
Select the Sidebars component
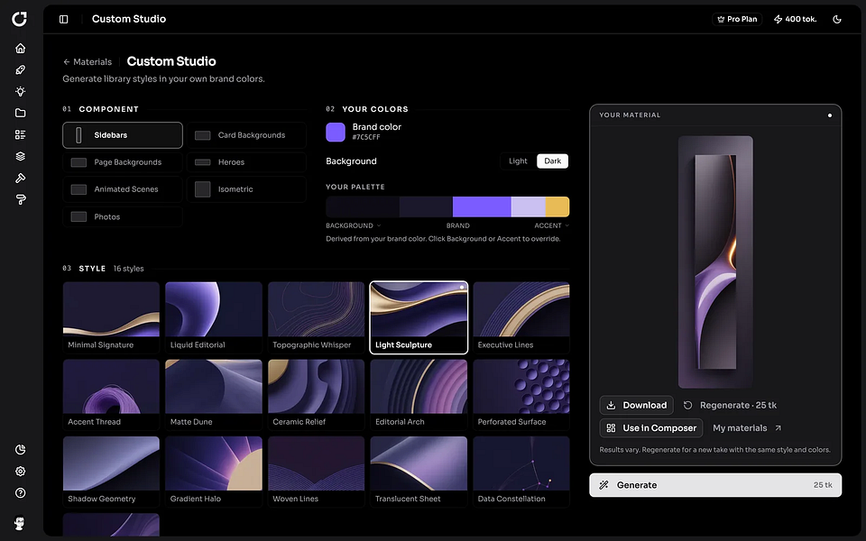point(123,135)
